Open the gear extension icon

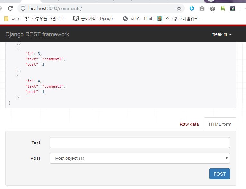click(212, 8)
